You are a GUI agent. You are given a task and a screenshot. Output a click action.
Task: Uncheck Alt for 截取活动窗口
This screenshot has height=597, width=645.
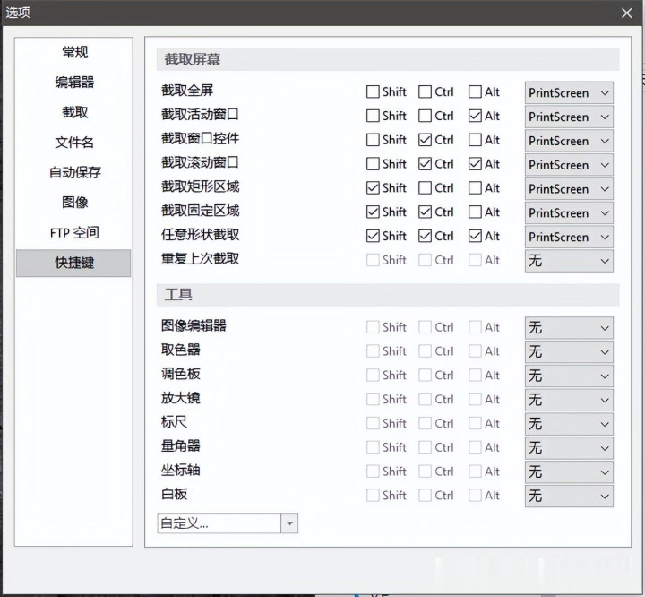tap(475, 116)
